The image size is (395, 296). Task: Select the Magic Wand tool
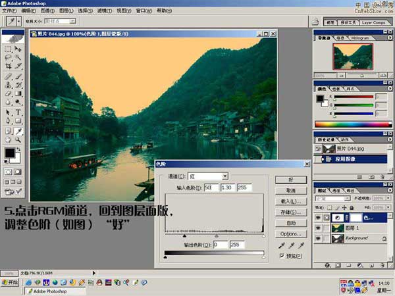pyautogui.click(x=18, y=57)
